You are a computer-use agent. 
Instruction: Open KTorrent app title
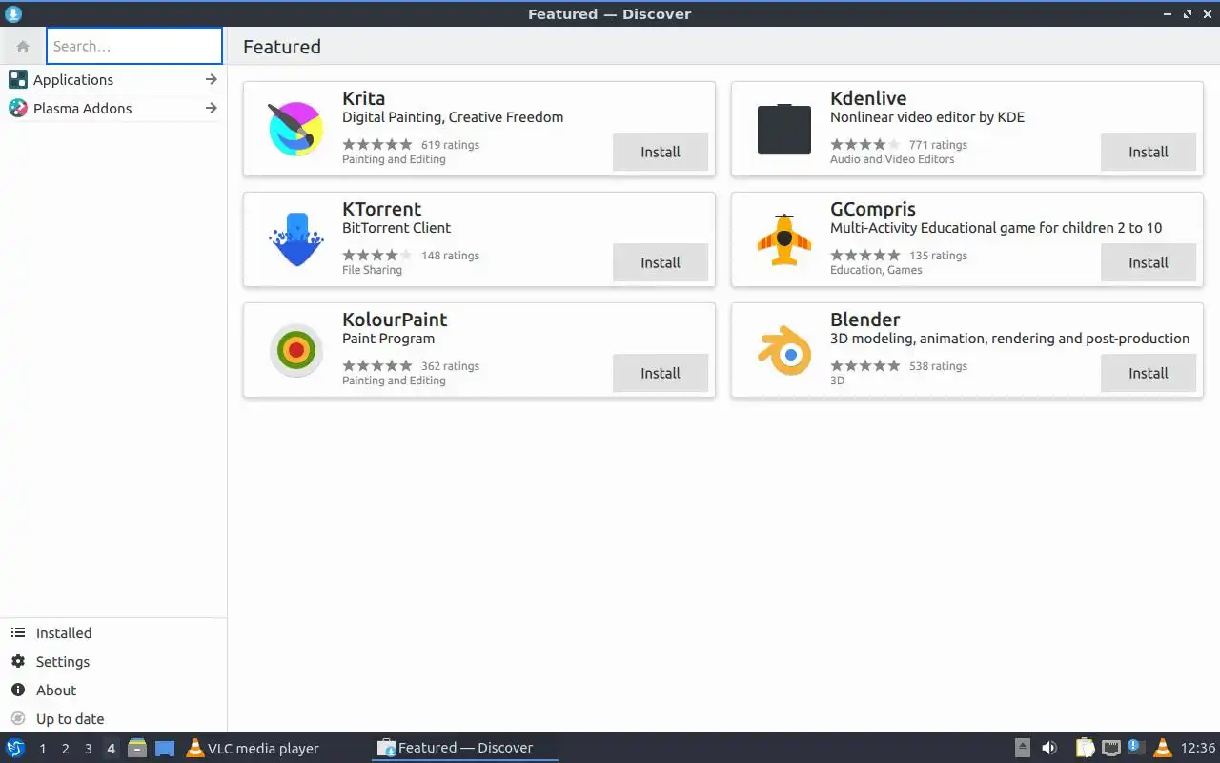tap(381, 209)
